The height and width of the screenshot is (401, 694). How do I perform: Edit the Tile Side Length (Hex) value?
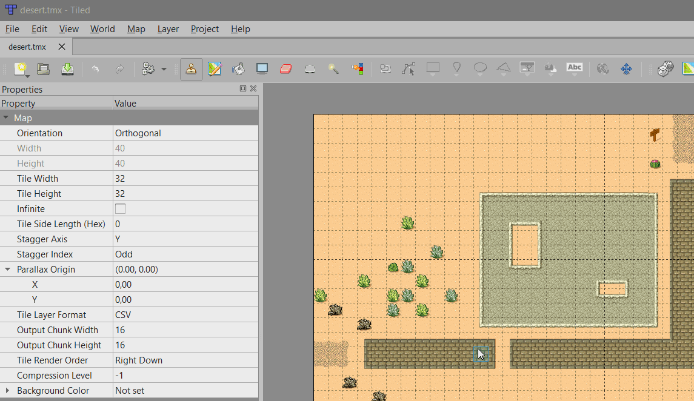pyautogui.click(x=185, y=224)
